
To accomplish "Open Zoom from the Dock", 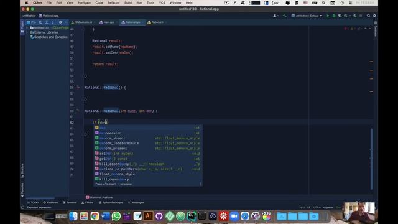I will pos(234,216).
